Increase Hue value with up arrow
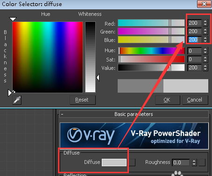Viewport: 212px width, 176px height. 205,49
